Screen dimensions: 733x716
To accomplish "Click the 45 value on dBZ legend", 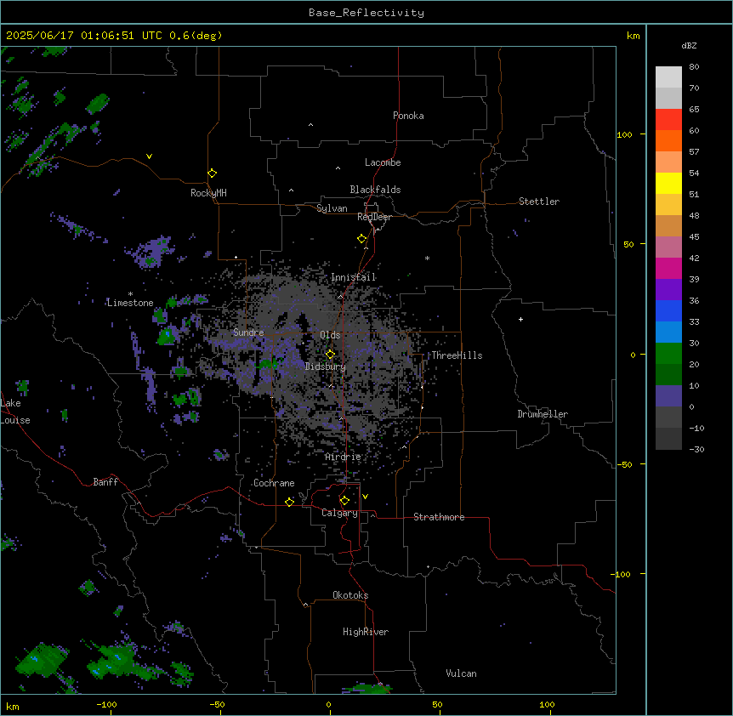I will 694,237.
